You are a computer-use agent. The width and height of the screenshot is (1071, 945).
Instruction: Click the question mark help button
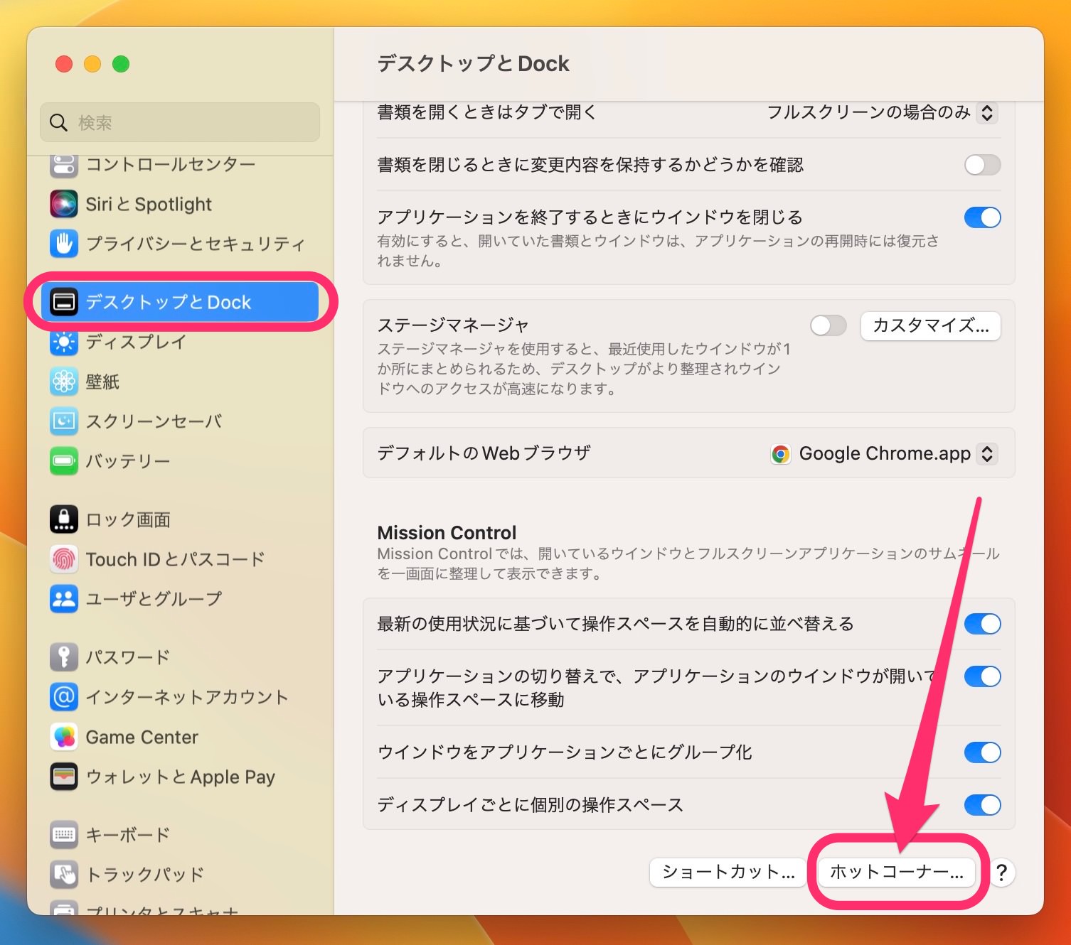click(1001, 873)
